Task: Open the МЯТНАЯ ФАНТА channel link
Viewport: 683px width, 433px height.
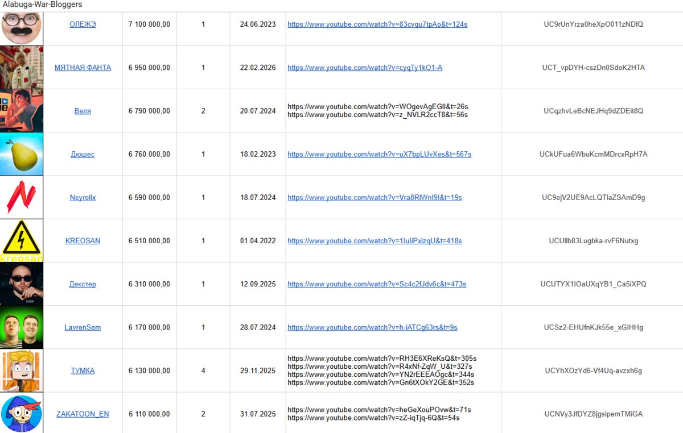Action: [x=83, y=68]
